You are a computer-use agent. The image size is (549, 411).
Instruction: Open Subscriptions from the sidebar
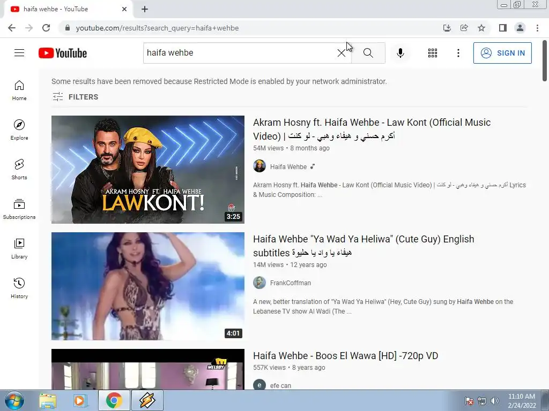pos(19,209)
